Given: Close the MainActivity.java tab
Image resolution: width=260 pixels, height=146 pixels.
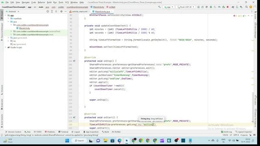Looking at the screenshot, I should coord(112,12).
